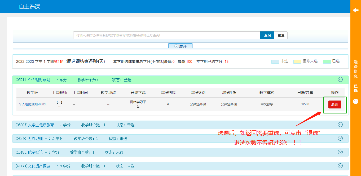Expand the 大学生健康教育 course row
Screen dimensions: 361x176
[340, 125]
